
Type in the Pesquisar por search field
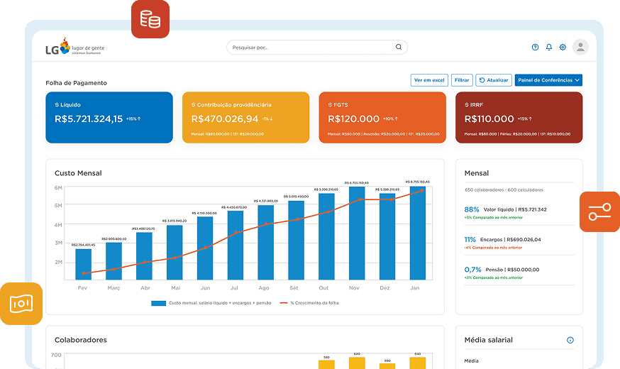click(x=312, y=48)
